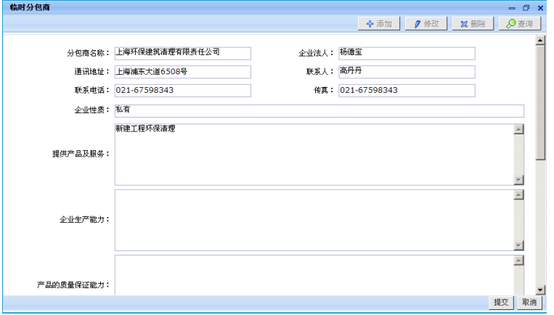554x315 pixels.
Task: Cancel the form with 取消
Action: (529, 302)
